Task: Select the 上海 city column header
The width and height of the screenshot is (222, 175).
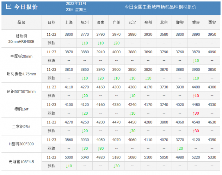Action: click(69, 22)
